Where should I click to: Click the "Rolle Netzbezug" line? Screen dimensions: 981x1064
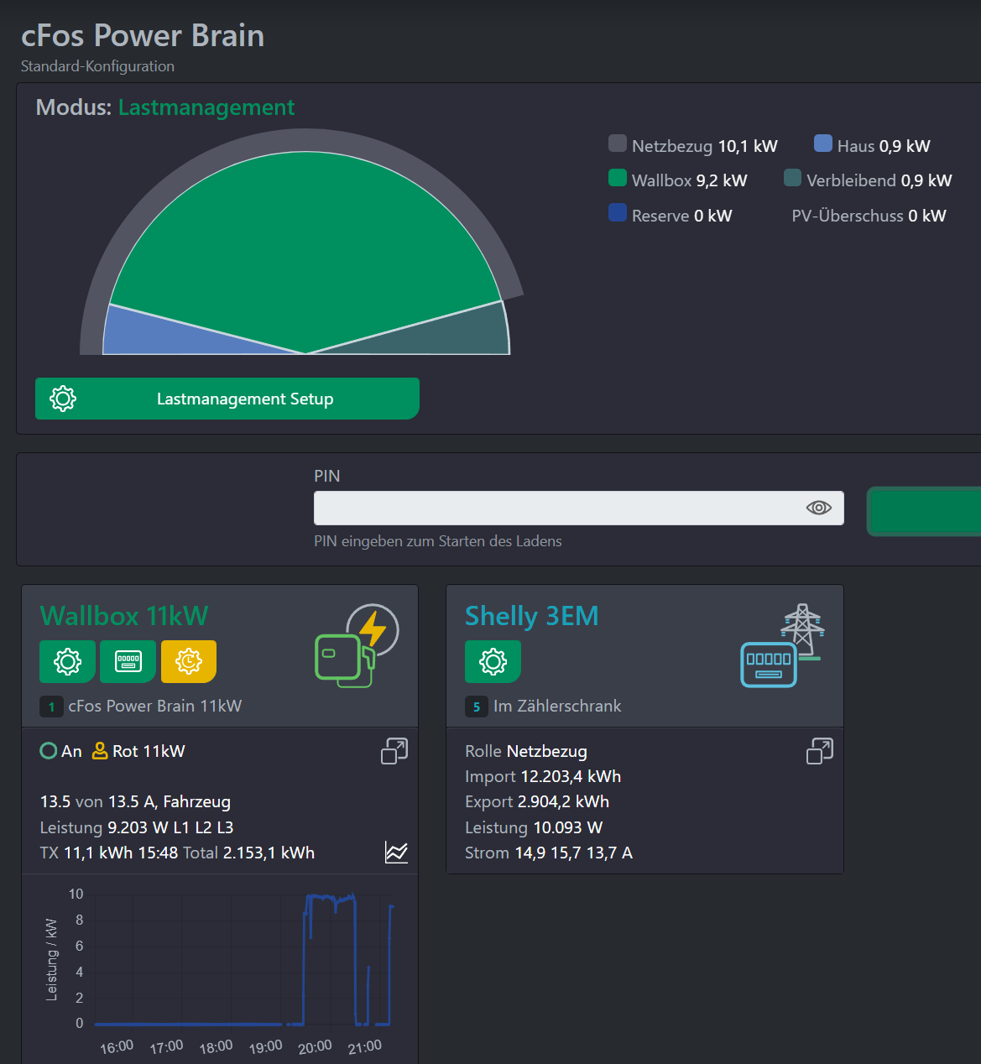tap(526, 751)
